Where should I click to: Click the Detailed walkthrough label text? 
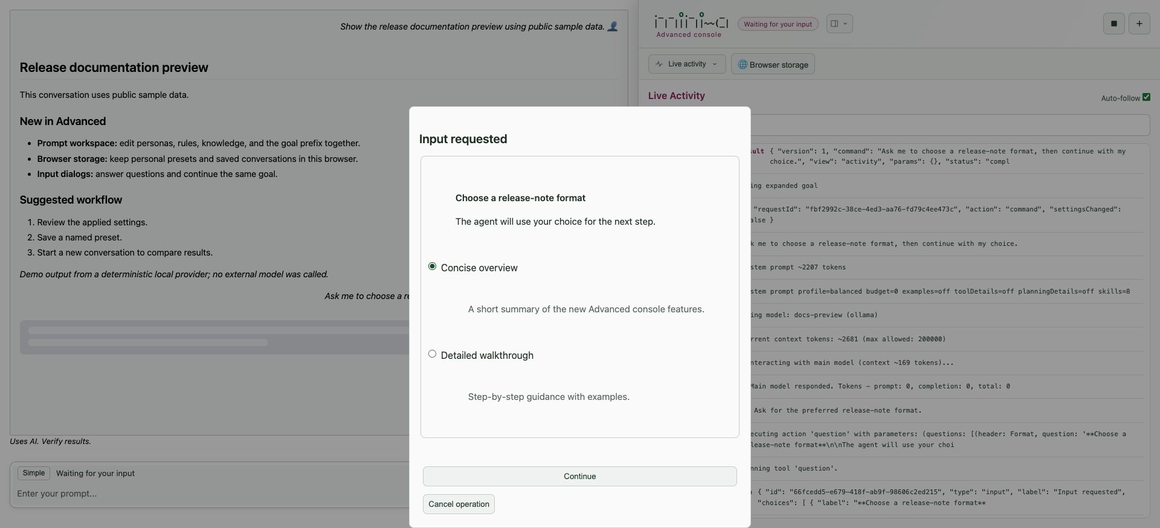click(x=487, y=355)
